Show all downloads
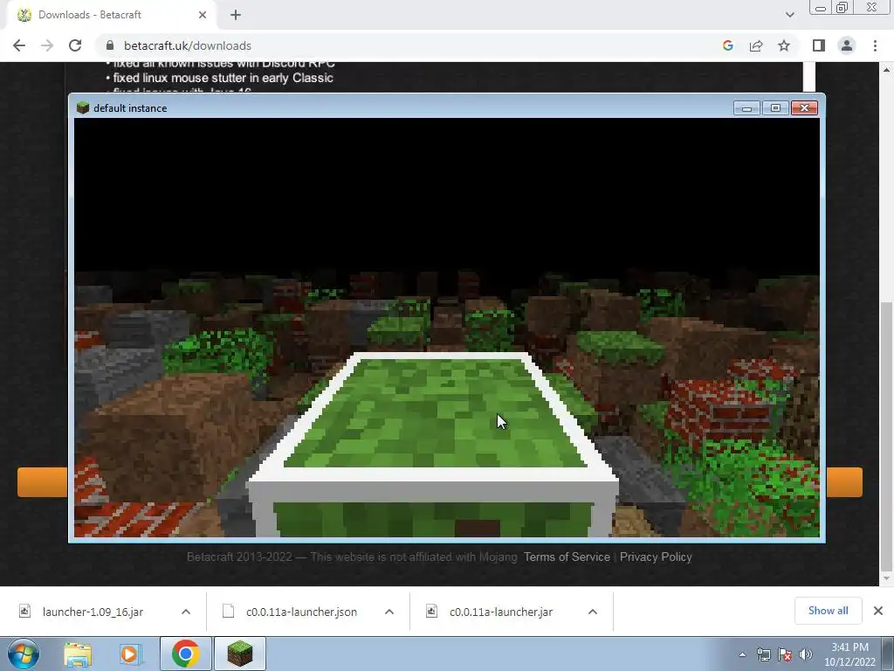Viewport: 894px width, 671px height. (x=828, y=611)
